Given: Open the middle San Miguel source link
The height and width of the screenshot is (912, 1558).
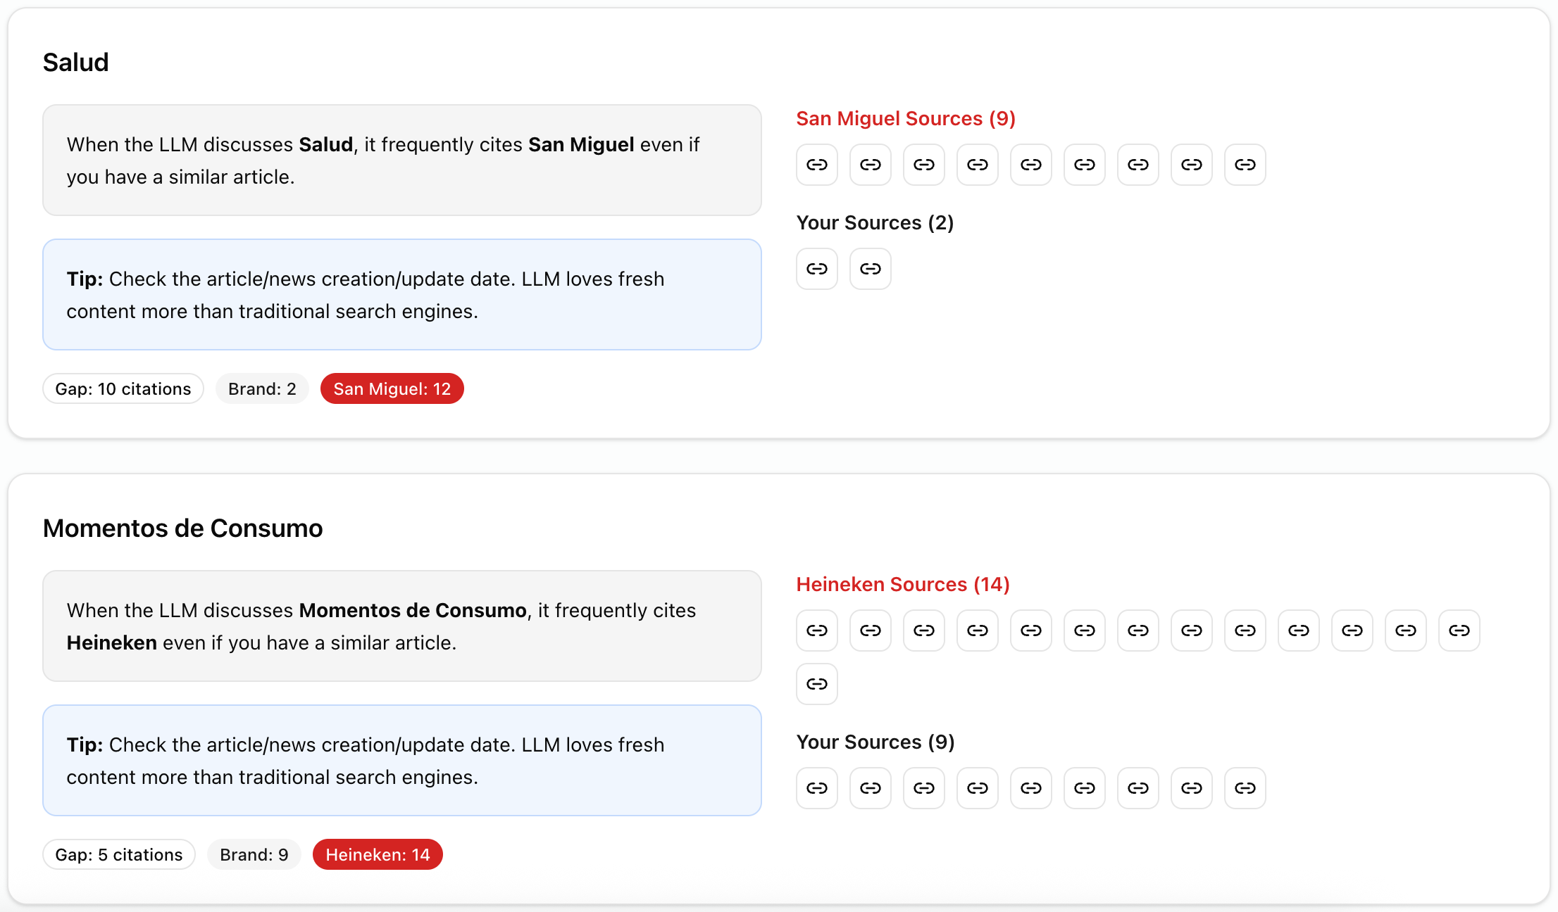Looking at the screenshot, I should click(x=1030, y=164).
